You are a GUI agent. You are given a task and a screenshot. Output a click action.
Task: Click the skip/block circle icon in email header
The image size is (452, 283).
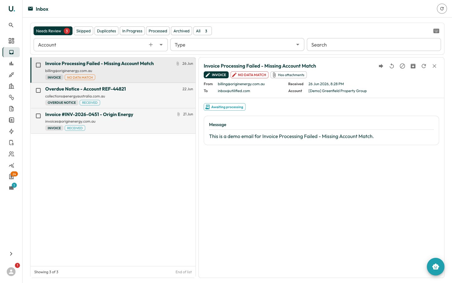point(402,66)
